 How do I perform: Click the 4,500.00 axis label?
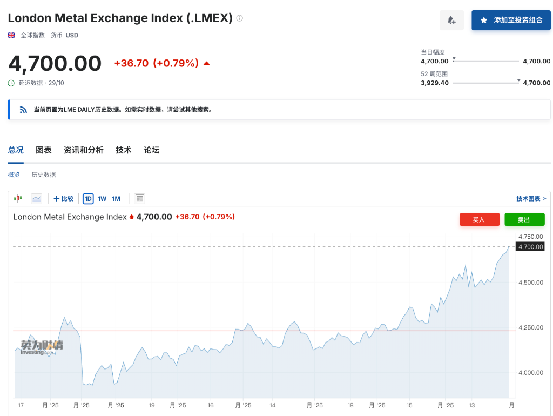(x=531, y=282)
